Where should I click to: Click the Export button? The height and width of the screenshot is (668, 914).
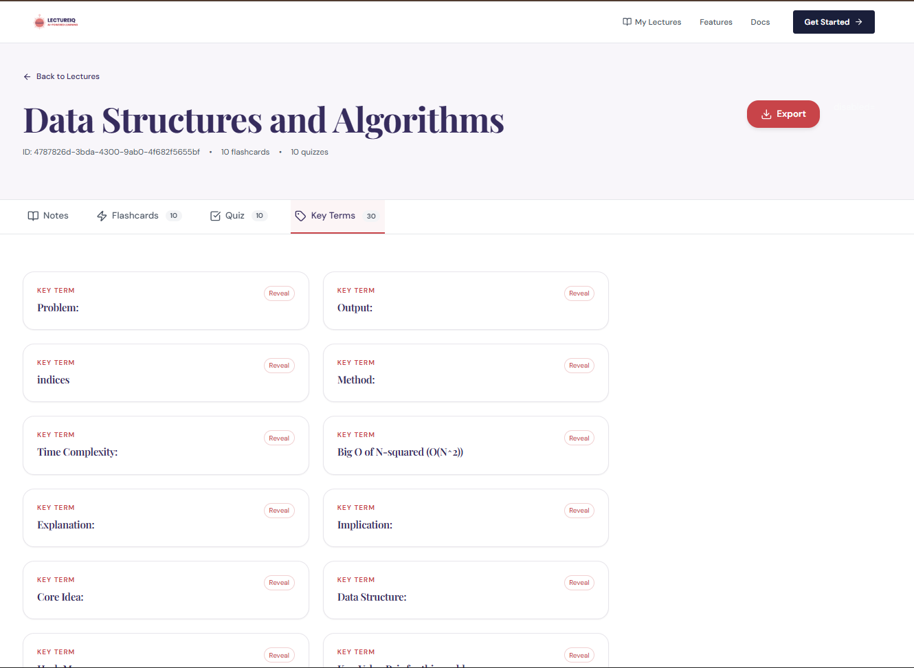click(x=783, y=114)
